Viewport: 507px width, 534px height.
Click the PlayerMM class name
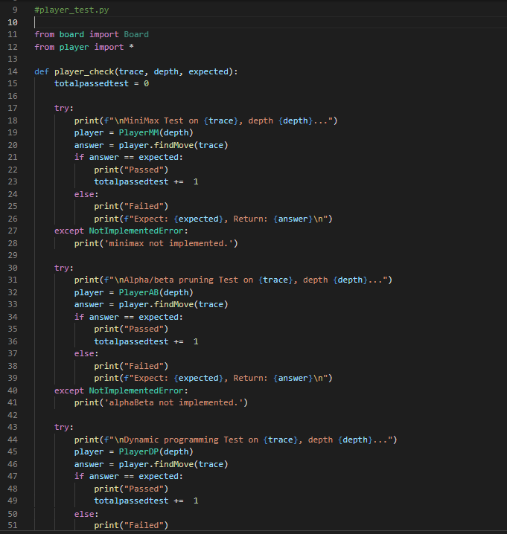pyautogui.click(x=138, y=132)
